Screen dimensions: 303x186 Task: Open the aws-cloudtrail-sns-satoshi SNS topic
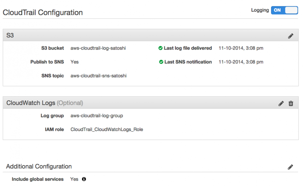tap(98, 76)
